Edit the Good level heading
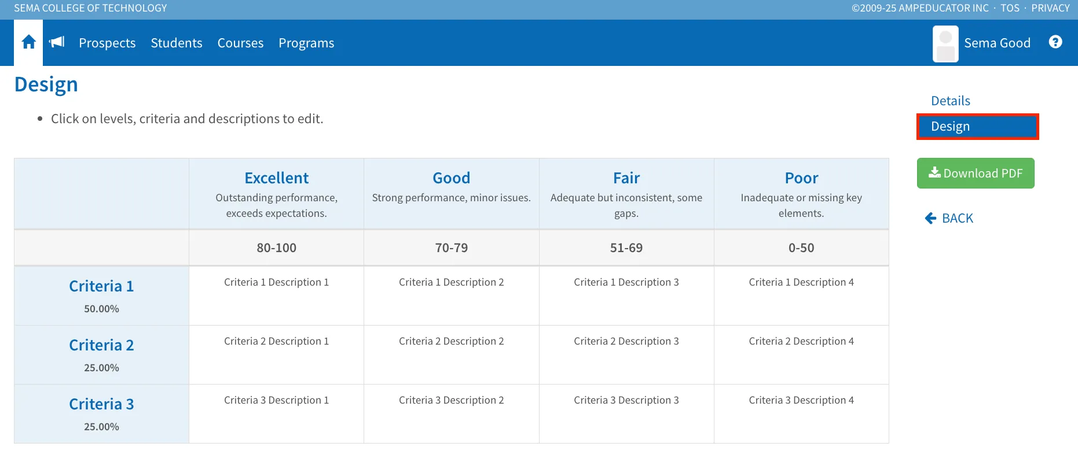 452,178
